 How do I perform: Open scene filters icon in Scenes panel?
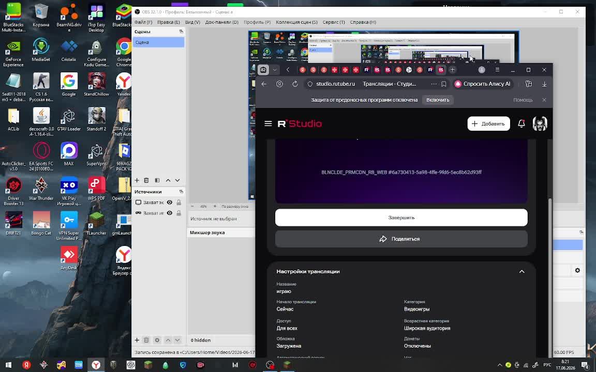click(x=157, y=180)
